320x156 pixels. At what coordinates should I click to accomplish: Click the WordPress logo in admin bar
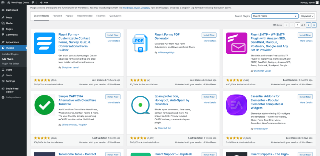point(3,2)
